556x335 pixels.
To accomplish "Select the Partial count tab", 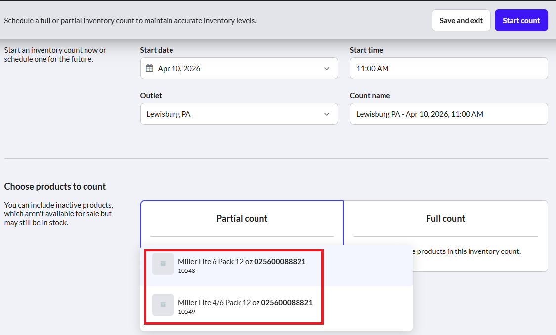I will (242, 219).
